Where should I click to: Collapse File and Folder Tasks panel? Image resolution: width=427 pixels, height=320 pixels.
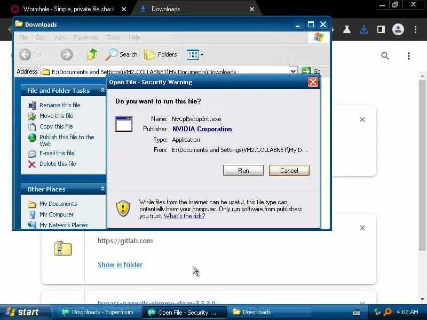pos(102,90)
